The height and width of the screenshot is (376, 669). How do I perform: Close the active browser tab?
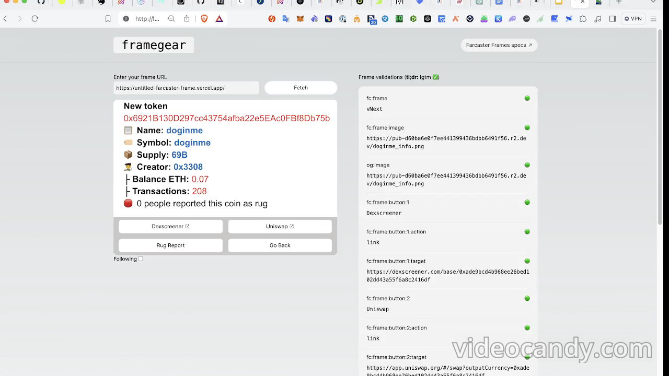tap(583, 2)
